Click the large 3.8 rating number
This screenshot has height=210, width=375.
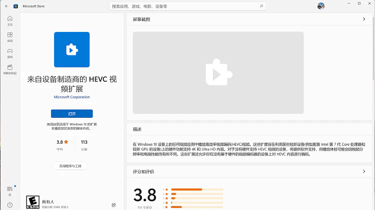pyautogui.click(x=145, y=195)
